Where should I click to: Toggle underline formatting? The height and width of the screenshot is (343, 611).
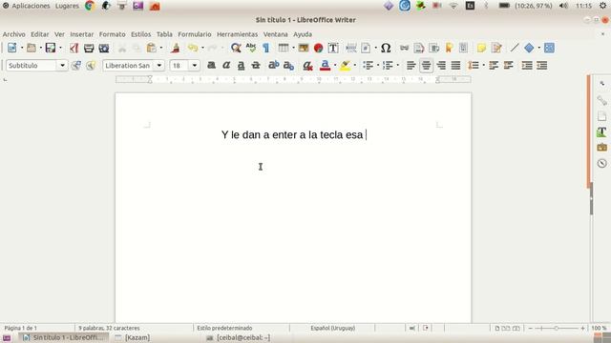tap(241, 66)
